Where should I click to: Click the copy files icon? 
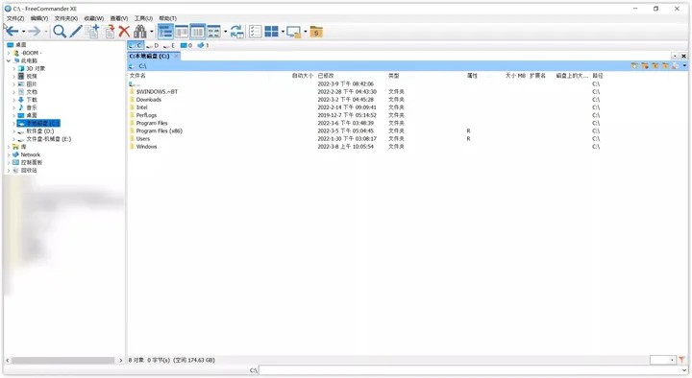(x=92, y=32)
